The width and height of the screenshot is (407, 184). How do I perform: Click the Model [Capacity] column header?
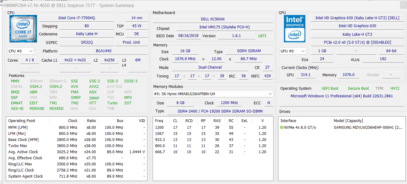348,121
